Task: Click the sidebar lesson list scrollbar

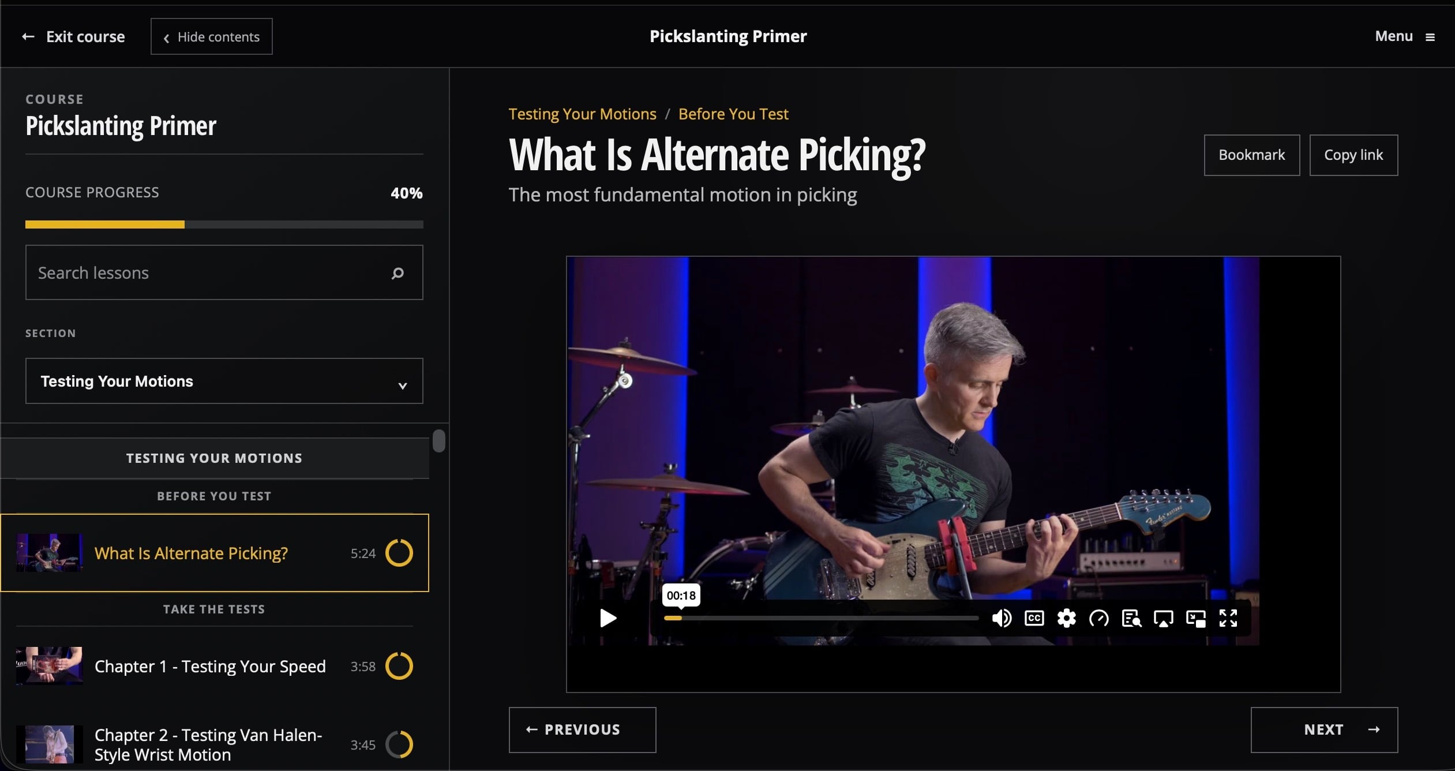Action: (x=439, y=441)
